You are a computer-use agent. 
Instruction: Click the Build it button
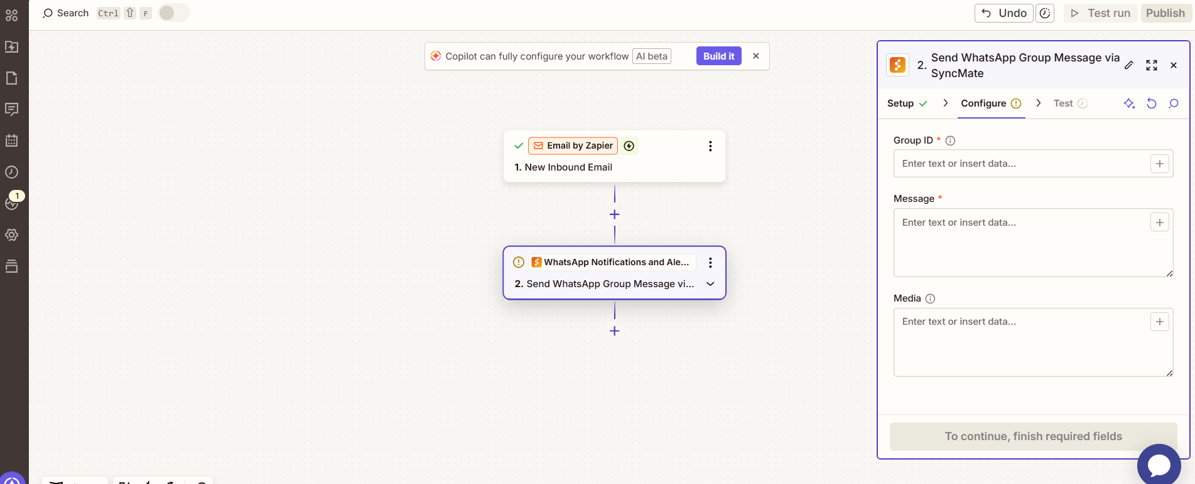(718, 56)
